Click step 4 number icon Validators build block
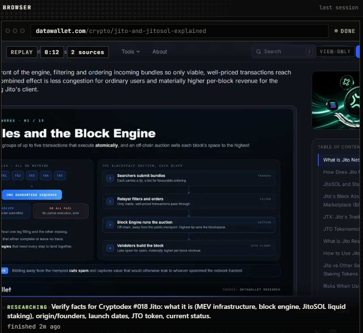363x333 pixels. (x=110, y=248)
